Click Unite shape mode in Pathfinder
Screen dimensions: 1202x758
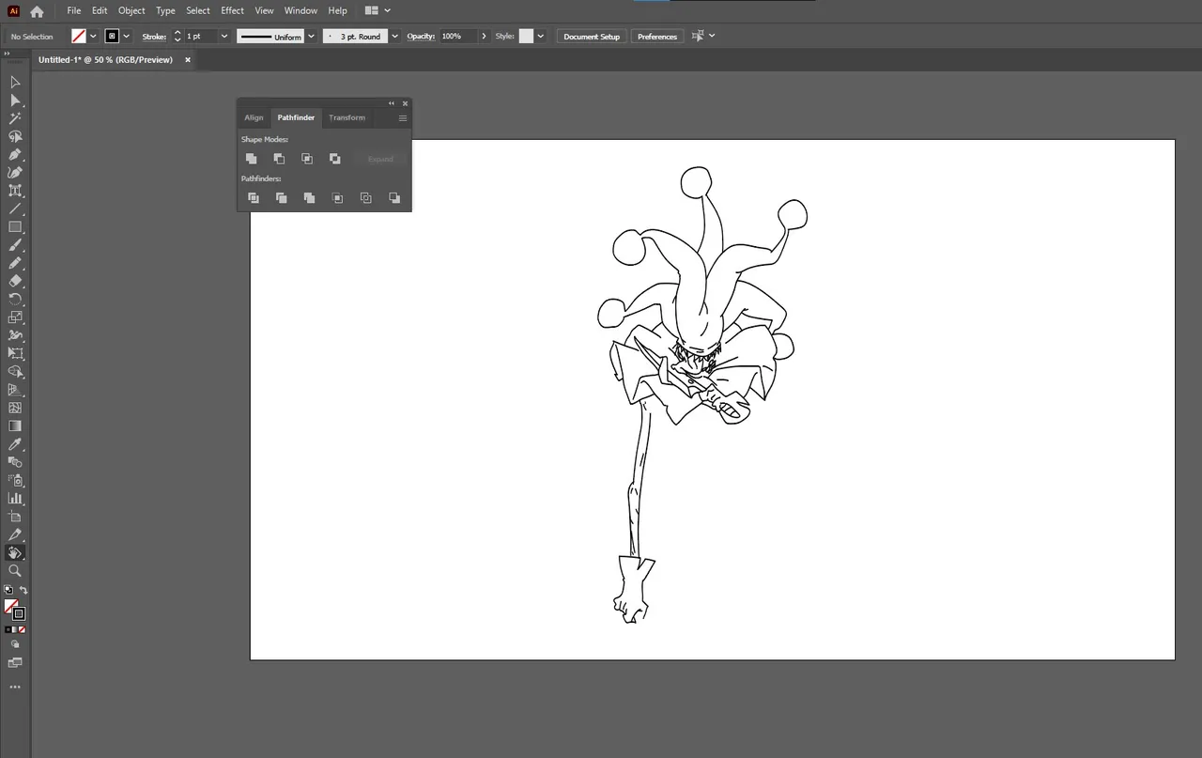pos(251,159)
